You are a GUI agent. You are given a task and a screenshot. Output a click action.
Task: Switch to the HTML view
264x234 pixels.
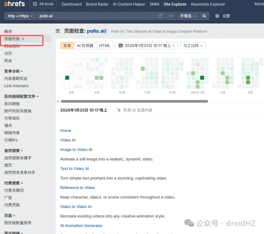coord(105,46)
